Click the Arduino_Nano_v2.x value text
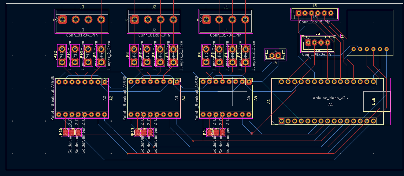Image resolution: width=404 pixels, height=176 pixels. (x=330, y=98)
